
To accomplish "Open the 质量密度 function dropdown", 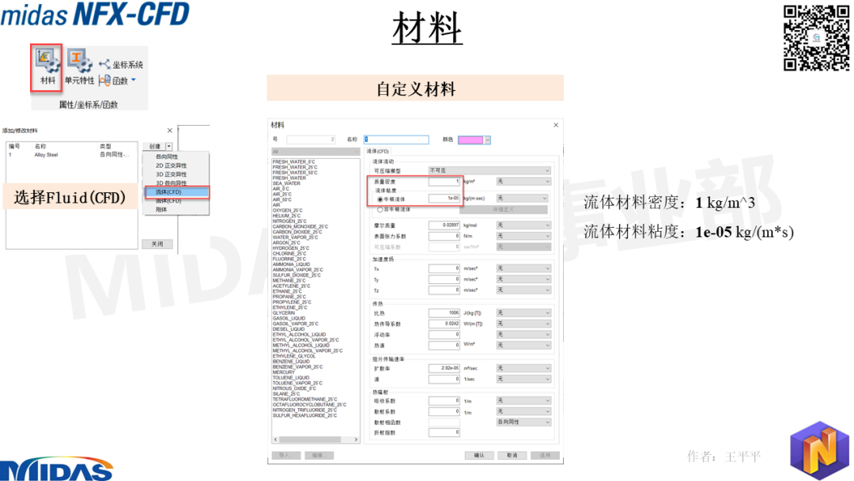I will [x=523, y=181].
